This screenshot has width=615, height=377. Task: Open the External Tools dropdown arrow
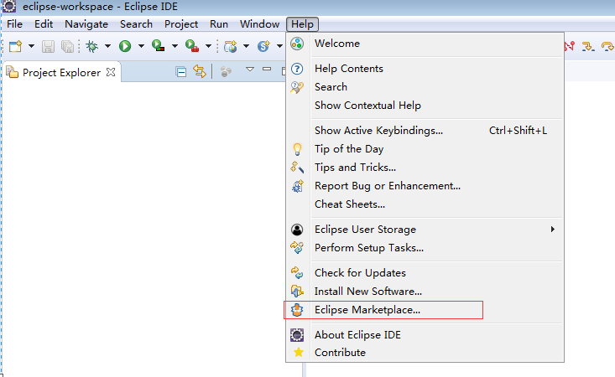(x=208, y=46)
